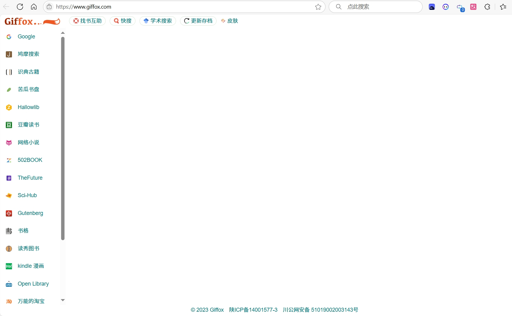Click the address bar URL field
This screenshot has height=316, width=512.
(184, 7)
